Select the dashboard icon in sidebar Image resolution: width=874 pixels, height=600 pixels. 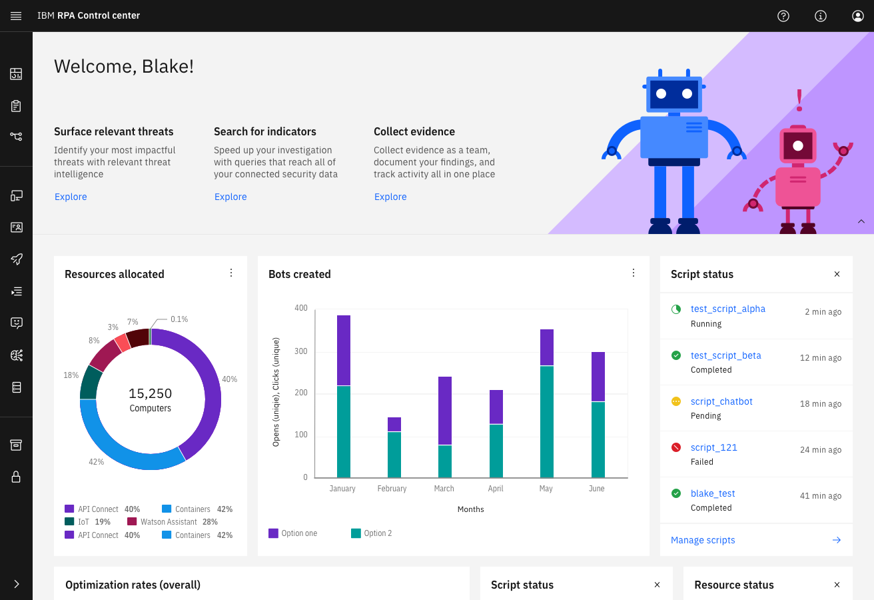(16, 74)
